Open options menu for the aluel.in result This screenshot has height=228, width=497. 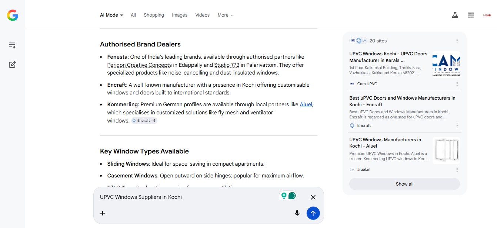click(x=457, y=170)
